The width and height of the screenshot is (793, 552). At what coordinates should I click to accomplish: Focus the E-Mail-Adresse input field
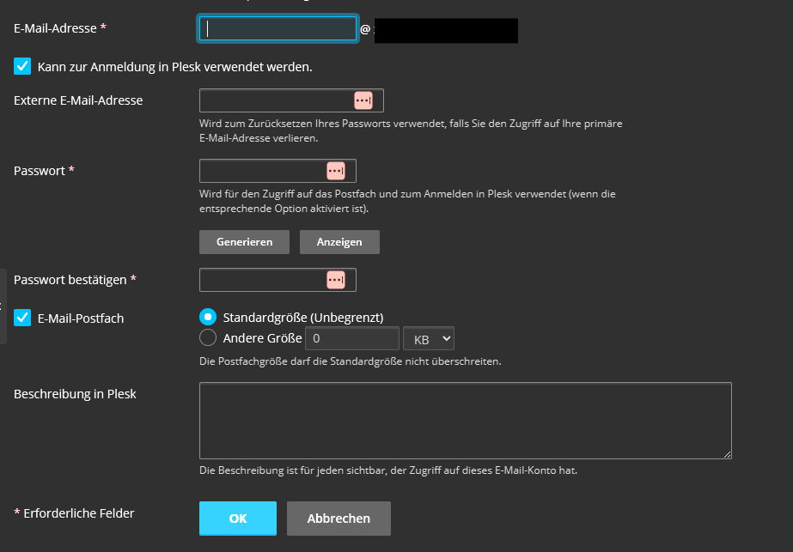tap(278, 29)
